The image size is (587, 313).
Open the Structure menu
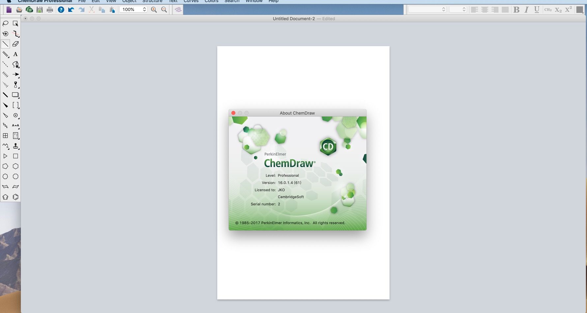[x=152, y=1]
